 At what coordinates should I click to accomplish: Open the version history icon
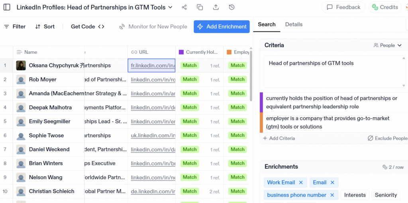[232, 7]
